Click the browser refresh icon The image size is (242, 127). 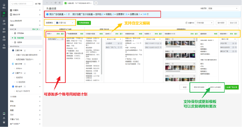pyautogui.click(x=55, y=3)
